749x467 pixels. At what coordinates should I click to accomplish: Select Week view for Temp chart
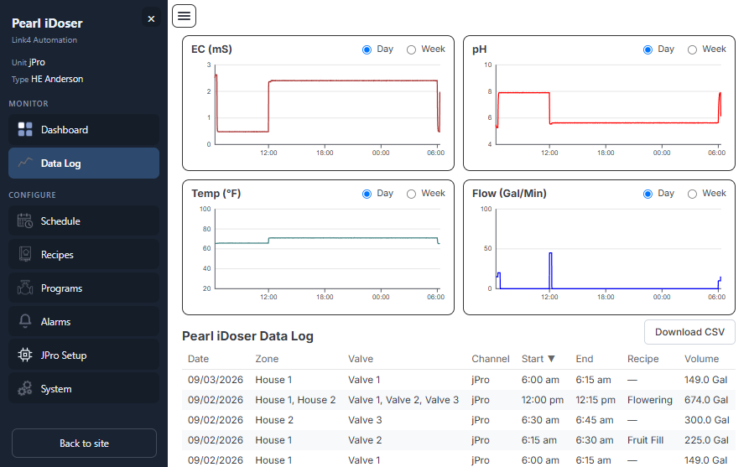coord(411,194)
